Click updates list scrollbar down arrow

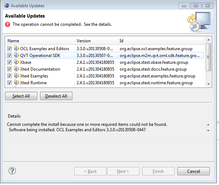pos(209,84)
